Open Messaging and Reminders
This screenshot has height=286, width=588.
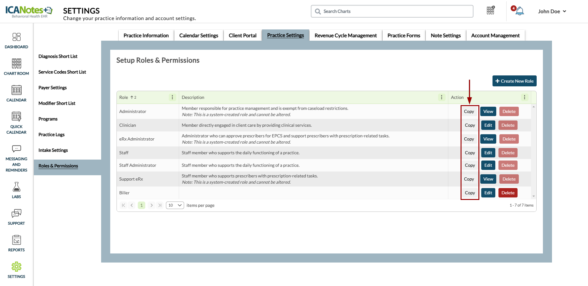tap(16, 159)
